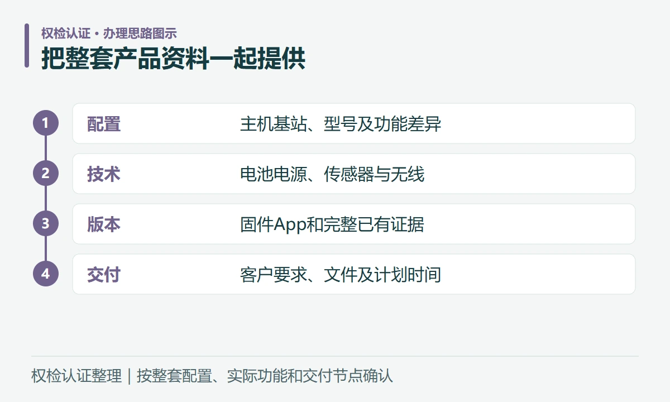Click the footer text 权检认证整理
670x402 pixels.
coord(76,376)
